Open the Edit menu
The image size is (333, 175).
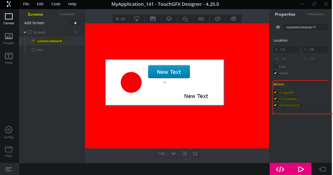(x=40, y=4)
